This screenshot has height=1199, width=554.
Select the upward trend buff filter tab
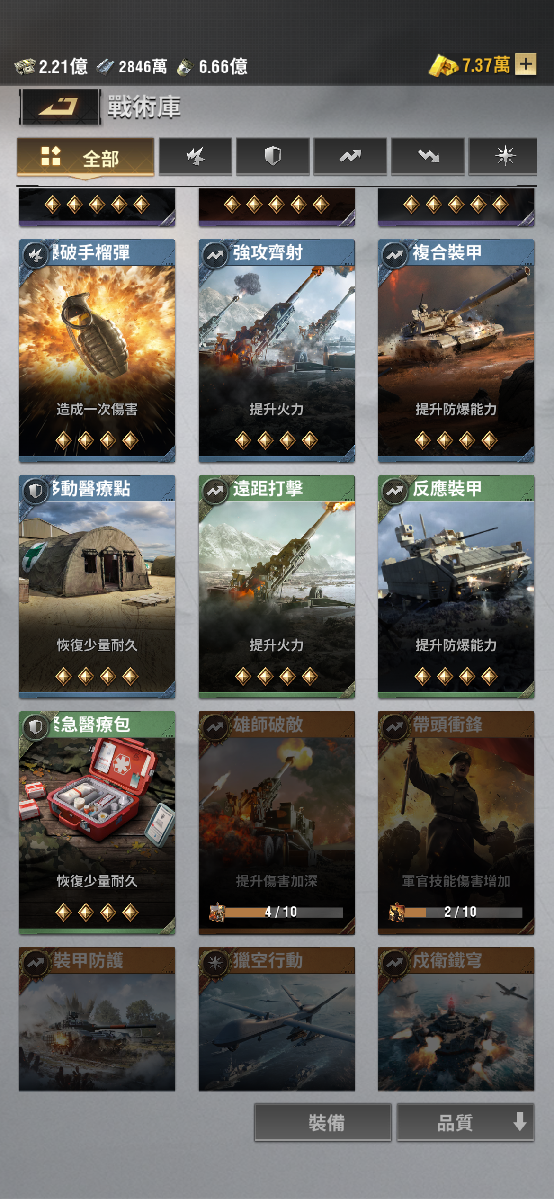coord(350,156)
